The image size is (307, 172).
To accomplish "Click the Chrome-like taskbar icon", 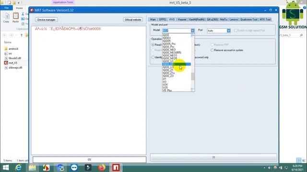I will pyautogui.click(x=60, y=168).
